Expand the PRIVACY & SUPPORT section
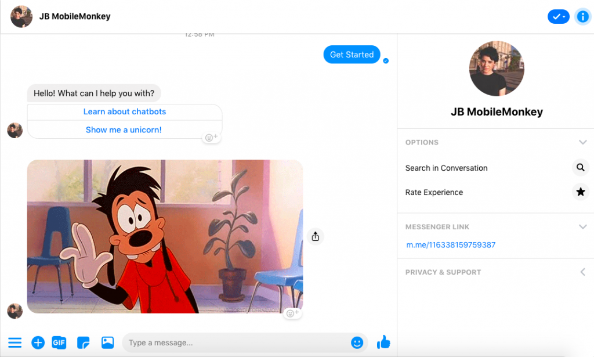The image size is (594, 357). (x=584, y=272)
